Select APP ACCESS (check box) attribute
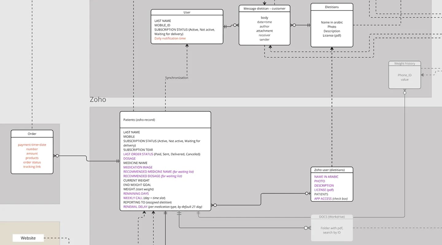Image resolution: width=442 pixels, height=245 pixels. coord(331,199)
